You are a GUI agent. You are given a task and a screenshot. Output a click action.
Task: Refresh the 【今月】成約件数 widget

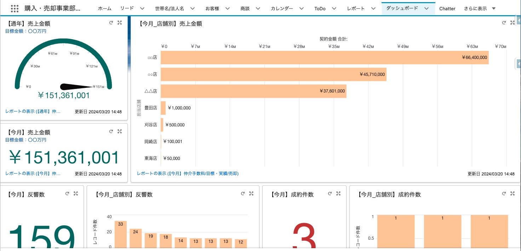click(330, 193)
